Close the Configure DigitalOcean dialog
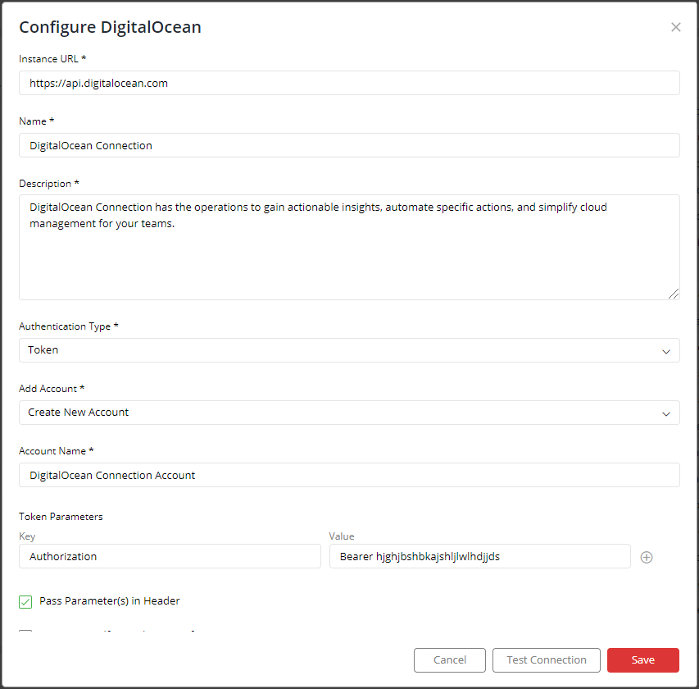 click(675, 27)
